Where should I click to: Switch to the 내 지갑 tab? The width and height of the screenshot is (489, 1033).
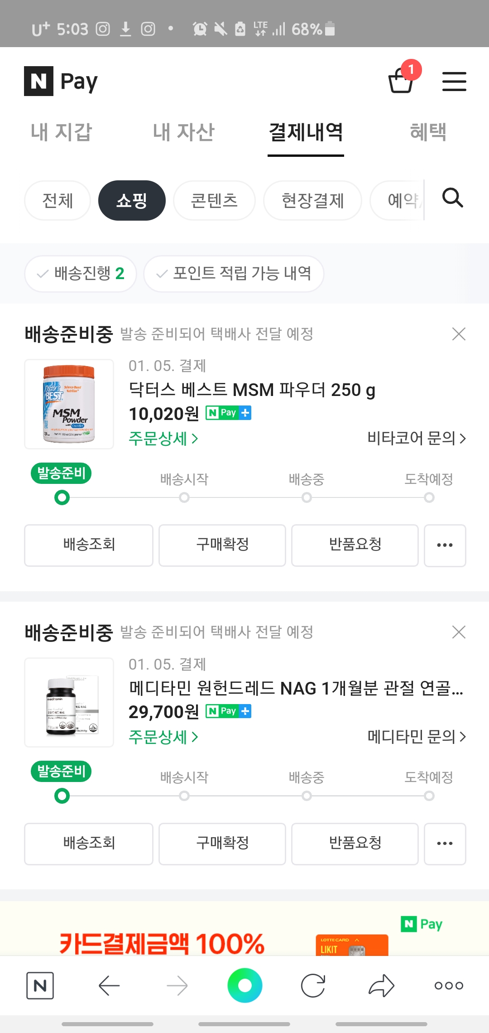coord(62,132)
